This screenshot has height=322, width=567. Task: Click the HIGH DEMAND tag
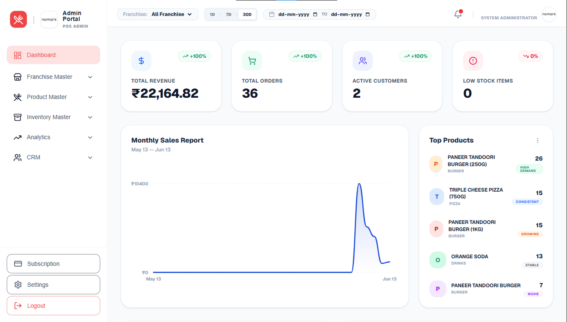click(529, 169)
